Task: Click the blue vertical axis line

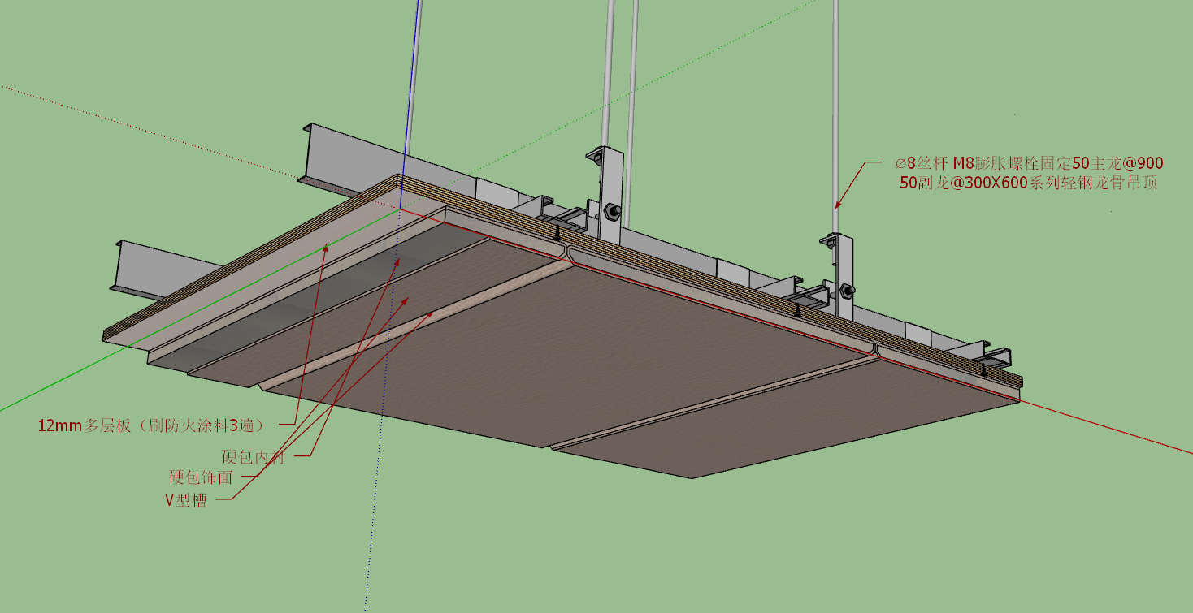Action: [x=414, y=97]
